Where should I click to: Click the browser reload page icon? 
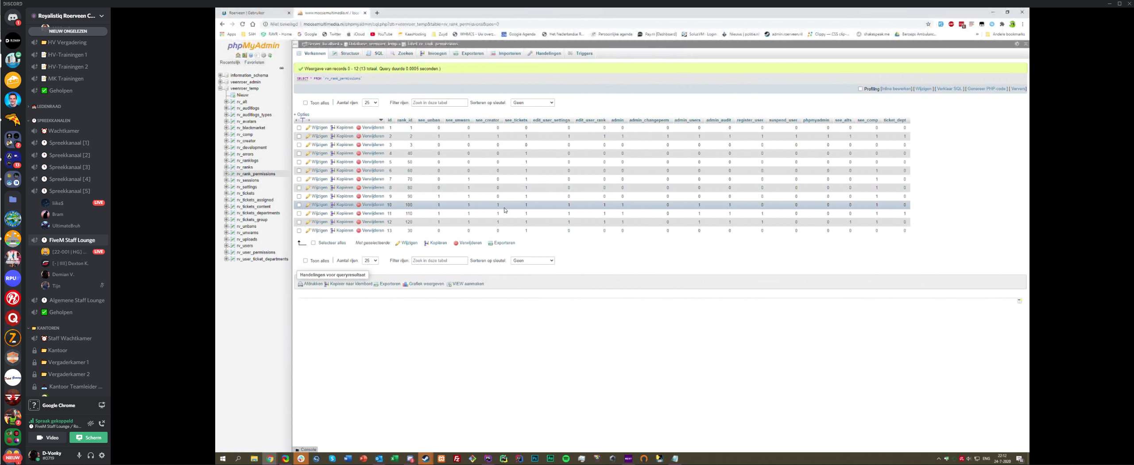click(x=242, y=24)
